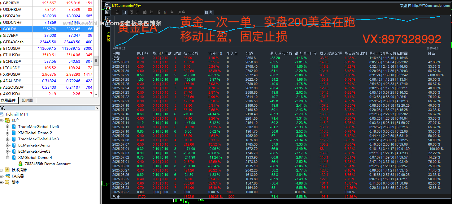The width and height of the screenshot is (452, 204).
Task: Click the 移 move button of MTCommander panel
Action: pos(107,12)
